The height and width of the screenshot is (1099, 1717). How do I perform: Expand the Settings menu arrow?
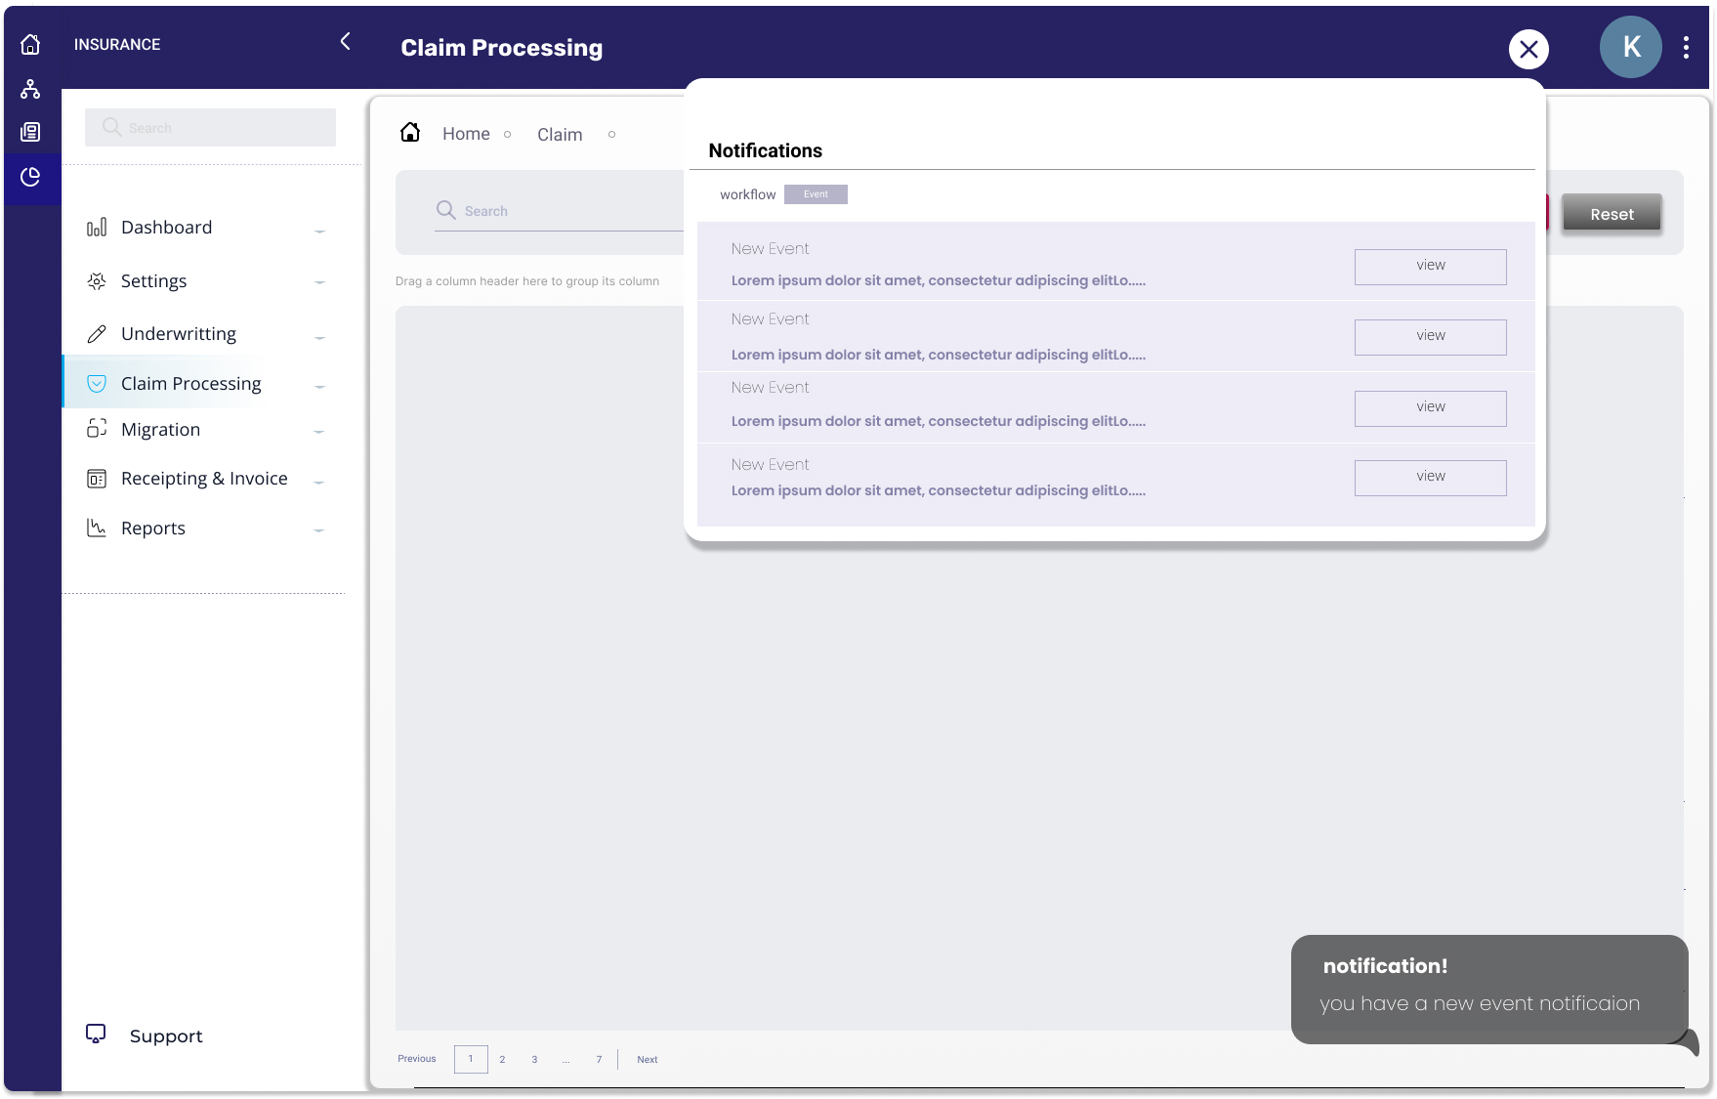(x=319, y=283)
